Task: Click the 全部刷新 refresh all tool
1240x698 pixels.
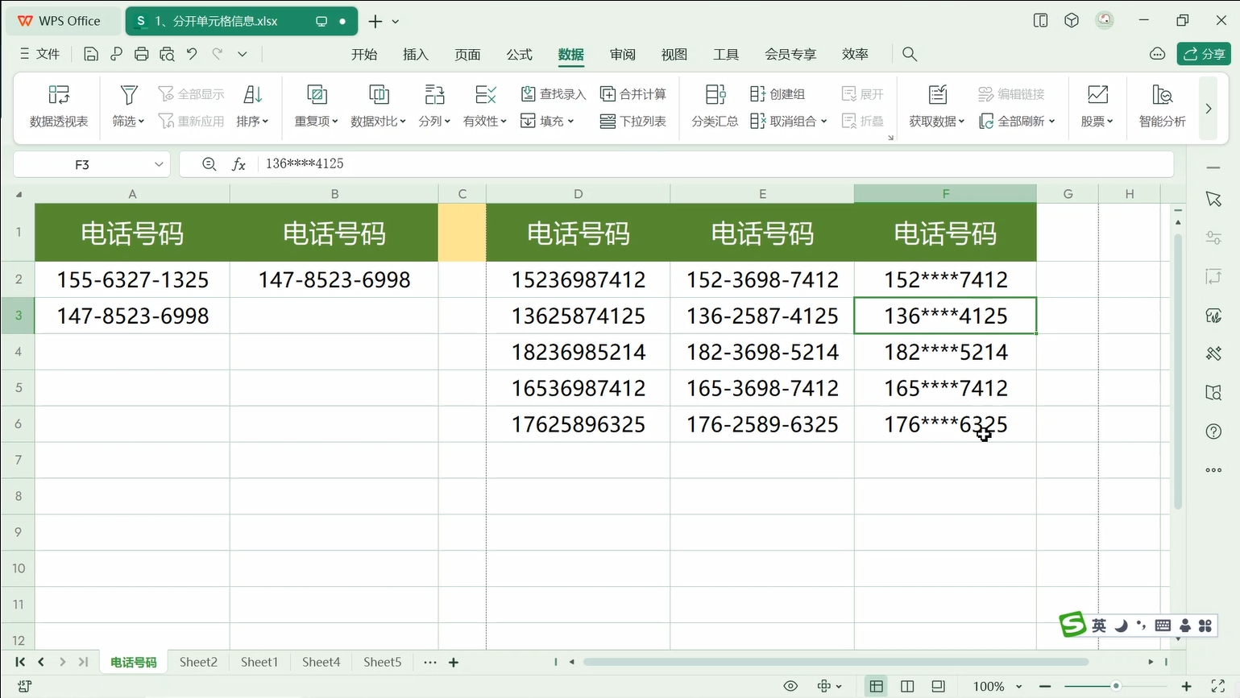Action: [x=1017, y=121]
